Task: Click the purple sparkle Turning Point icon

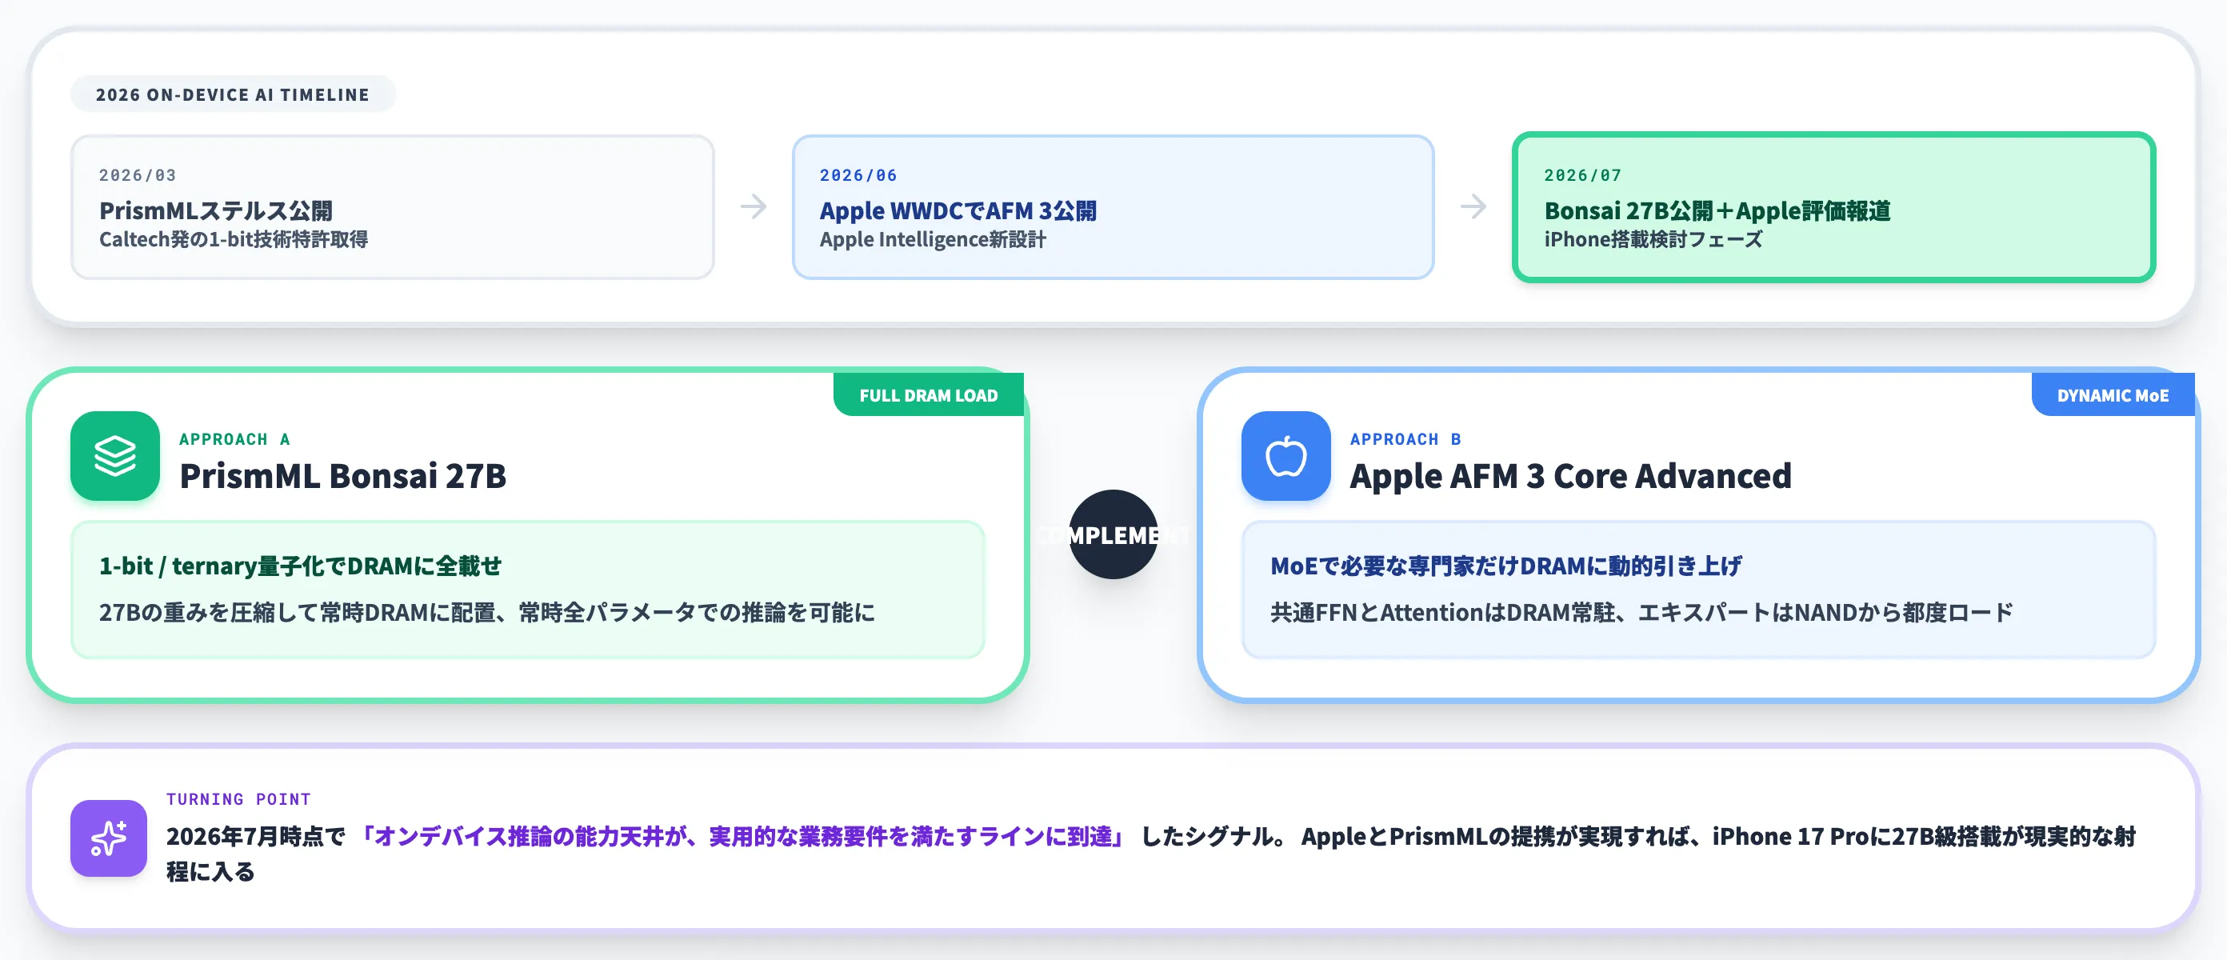Action: pos(109,838)
